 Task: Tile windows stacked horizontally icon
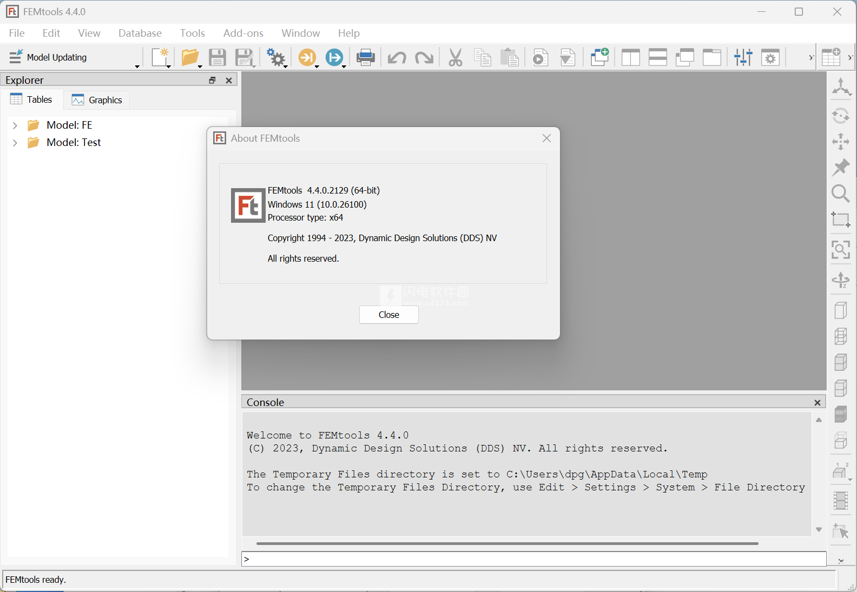[x=658, y=57]
